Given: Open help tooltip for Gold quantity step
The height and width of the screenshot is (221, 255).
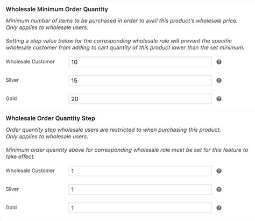Looking at the screenshot, I should [219, 208].
